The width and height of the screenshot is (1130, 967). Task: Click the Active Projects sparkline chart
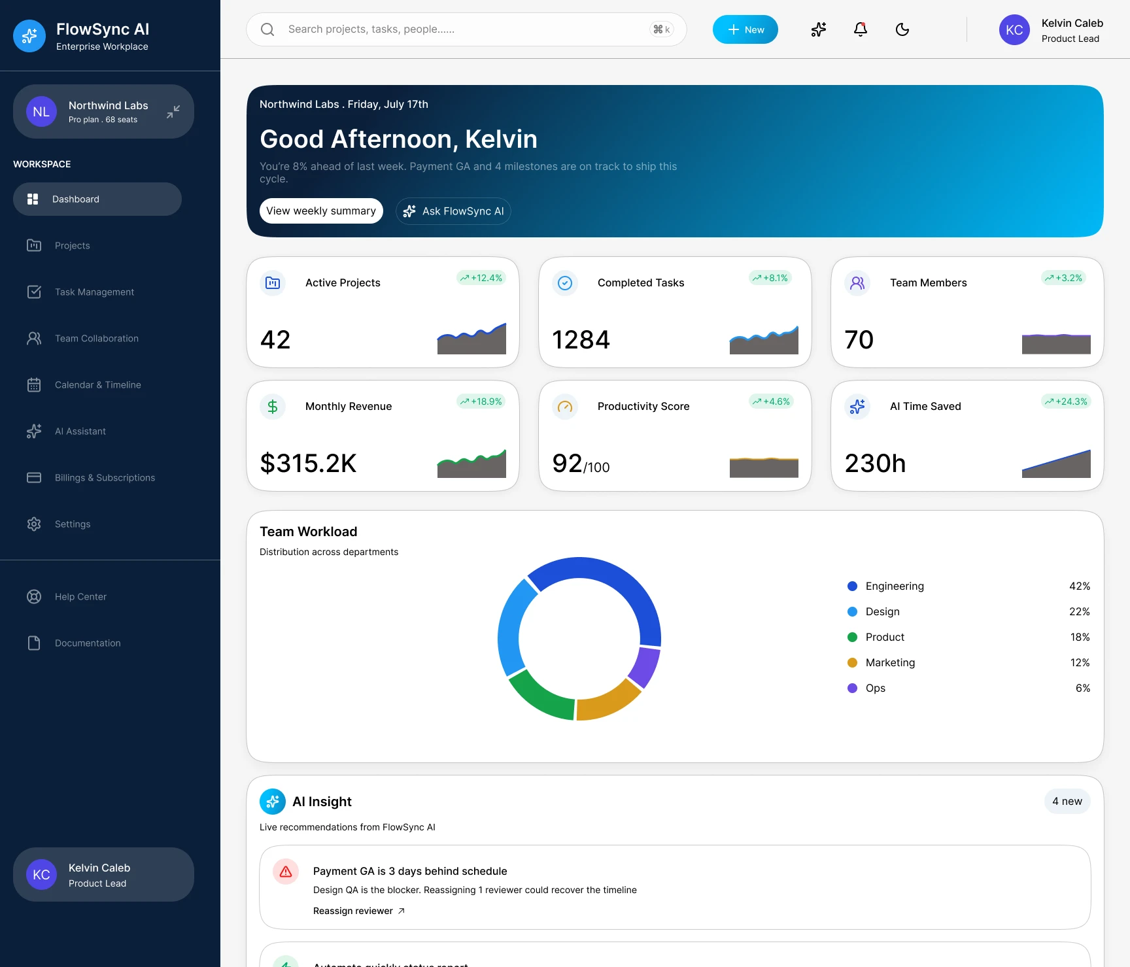pyautogui.click(x=471, y=338)
